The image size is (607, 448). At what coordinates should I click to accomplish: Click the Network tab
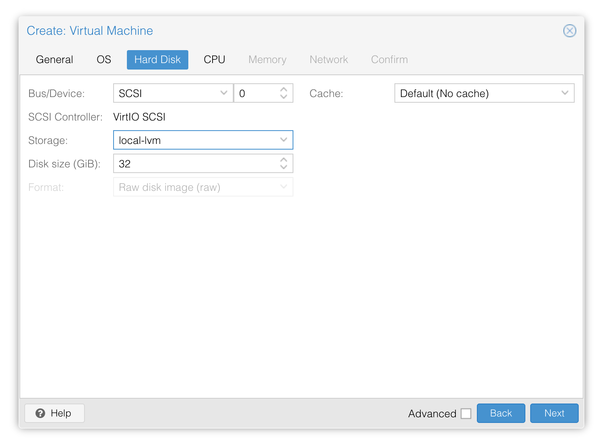point(329,60)
